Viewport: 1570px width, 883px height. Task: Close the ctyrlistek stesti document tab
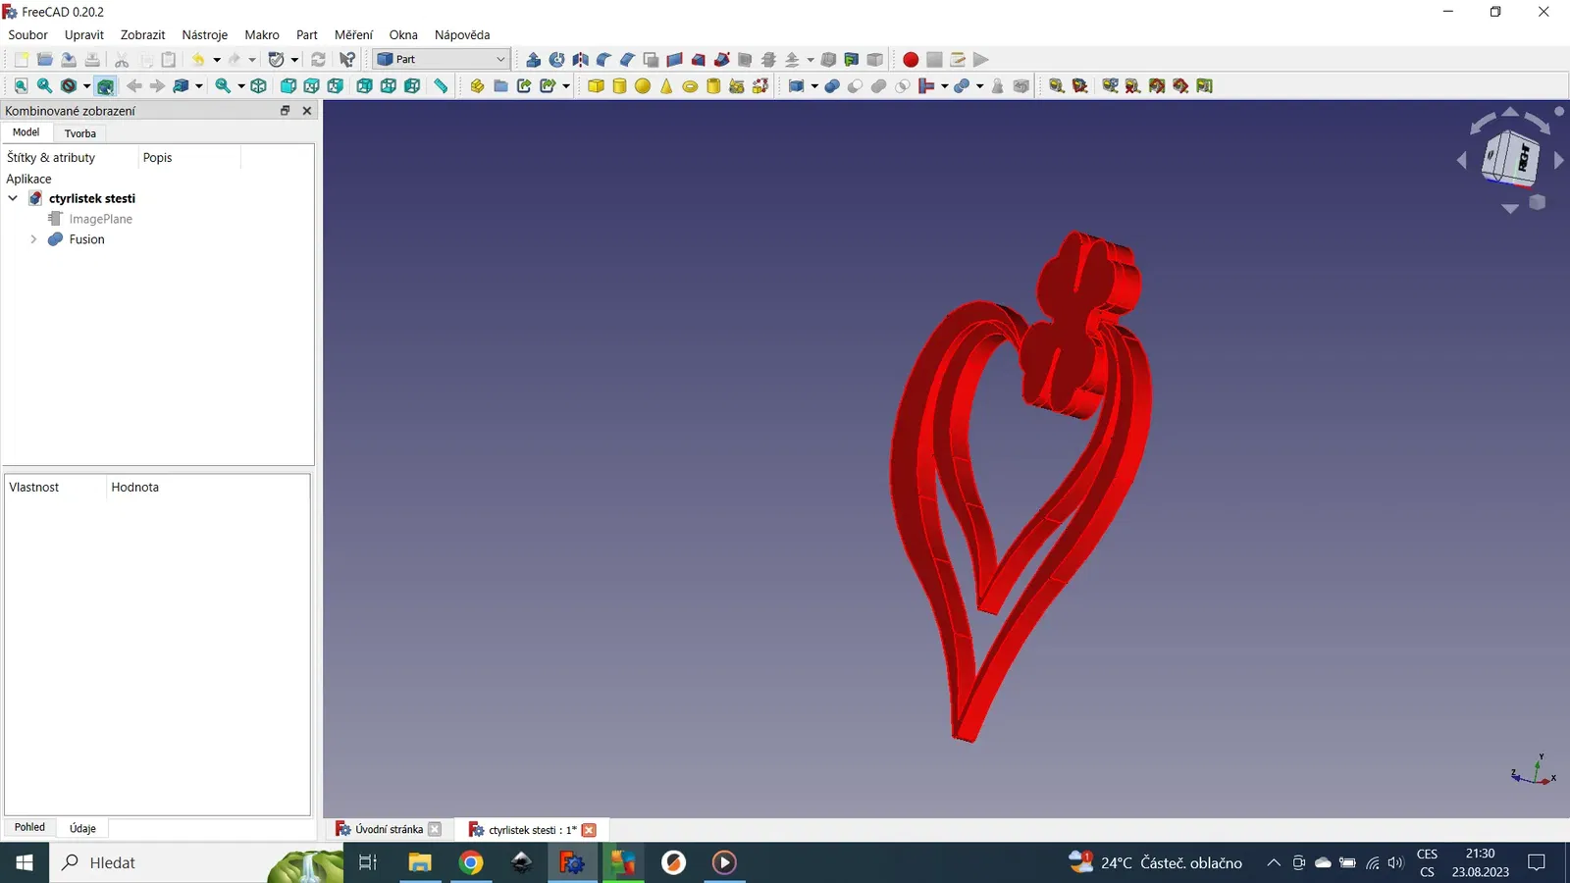pos(589,830)
